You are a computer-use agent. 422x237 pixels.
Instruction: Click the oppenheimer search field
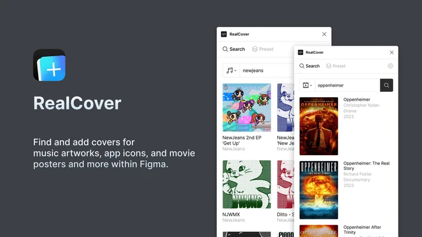[347, 85]
